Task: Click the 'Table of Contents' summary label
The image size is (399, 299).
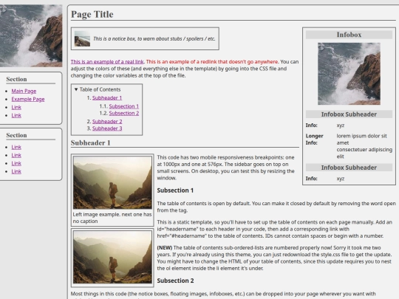Action: pyautogui.click(x=100, y=89)
